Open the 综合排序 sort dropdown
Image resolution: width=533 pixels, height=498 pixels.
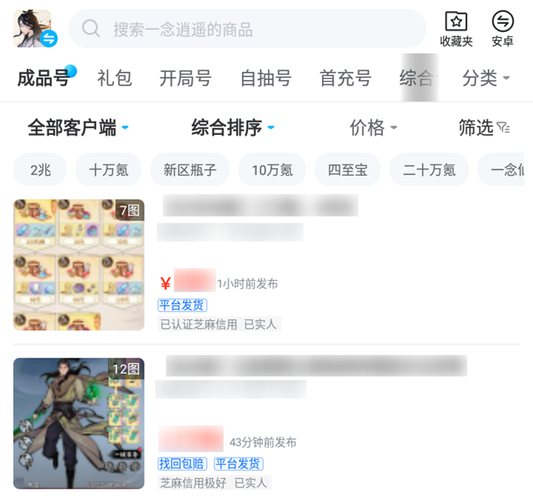(x=233, y=127)
